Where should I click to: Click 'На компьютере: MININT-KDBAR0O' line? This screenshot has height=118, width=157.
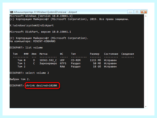32,41
